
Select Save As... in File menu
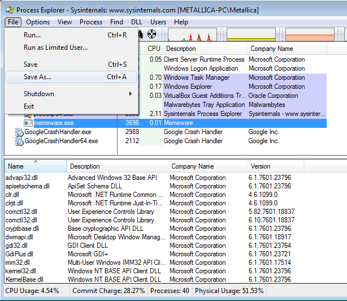tap(71, 77)
